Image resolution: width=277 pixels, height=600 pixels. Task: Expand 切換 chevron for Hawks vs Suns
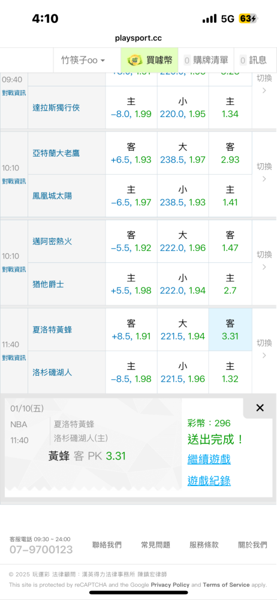point(264,172)
